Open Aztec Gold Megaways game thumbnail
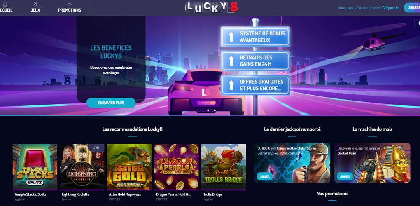The image size is (420, 206). (129, 166)
